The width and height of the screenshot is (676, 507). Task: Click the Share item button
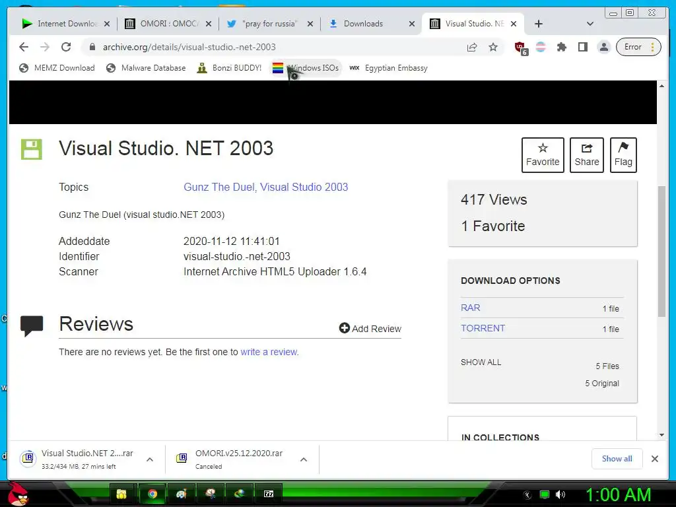point(587,155)
